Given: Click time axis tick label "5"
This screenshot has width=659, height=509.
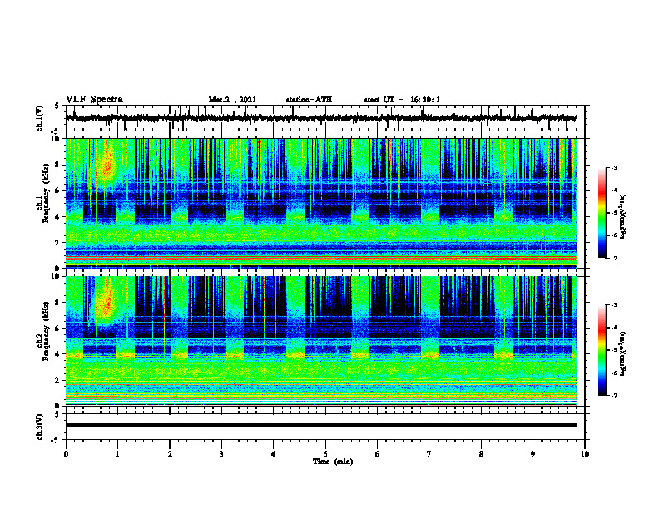Looking at the screenshot, I should 325,454.
